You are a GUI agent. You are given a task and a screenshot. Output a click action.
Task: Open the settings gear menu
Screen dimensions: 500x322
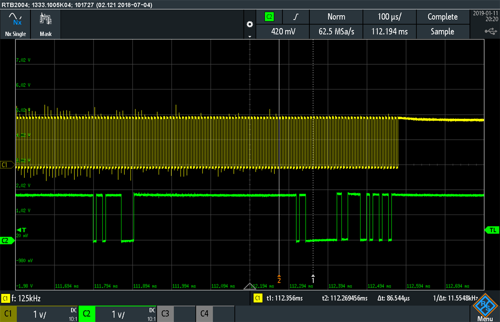point(250,25)
